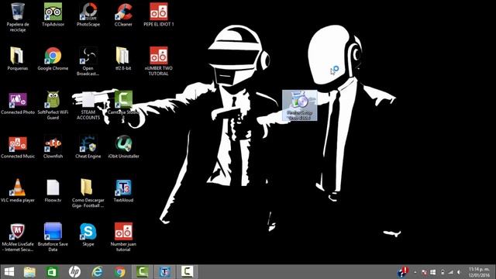The image size is (496, 279).
Task: Select the Number juan tutorial file
Action: coord(123,237)
